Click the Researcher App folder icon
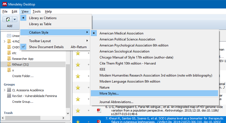 click(x=9, y=58)
